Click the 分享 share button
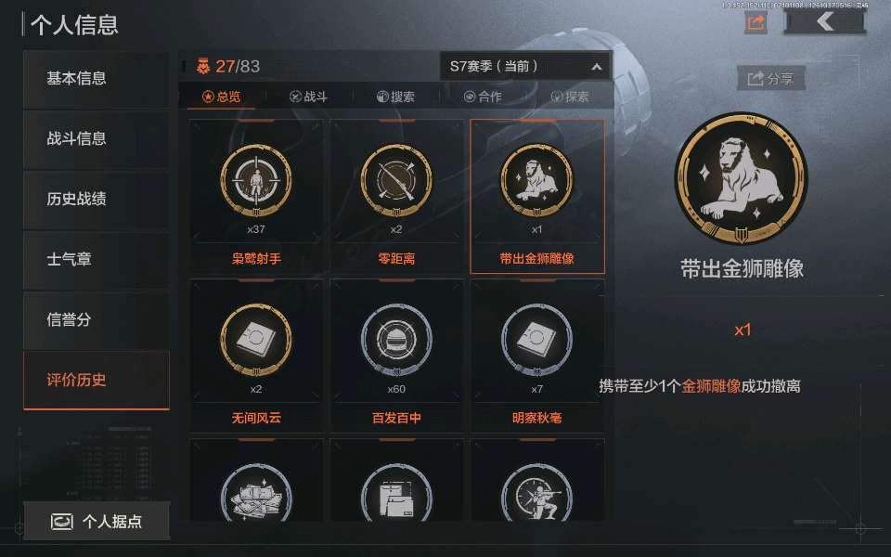The image size is (891, 557). pos(771,78)
